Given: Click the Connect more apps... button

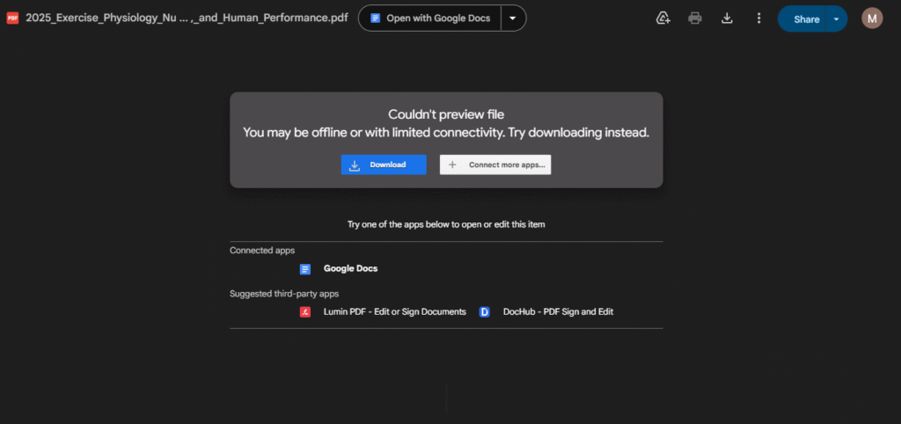Looking at the screenshot, I should [495, 164].
